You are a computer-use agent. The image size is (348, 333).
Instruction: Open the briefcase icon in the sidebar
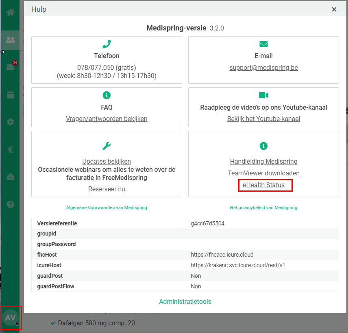click(11, 177)
